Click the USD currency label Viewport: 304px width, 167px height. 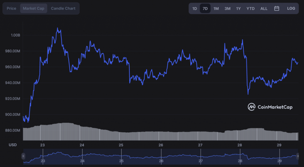(x=13, y=145)
